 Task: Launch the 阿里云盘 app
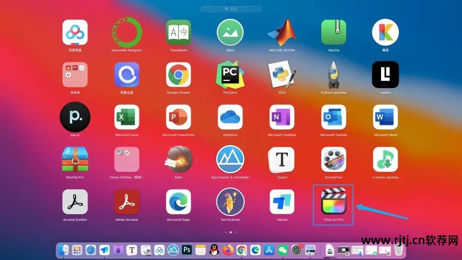(127, 75)
